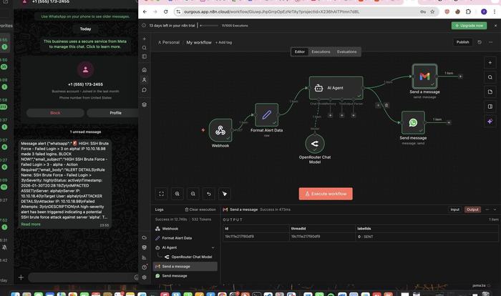Switch to the Editor tab
Screen dimensions: 501x296
pyautogui.click(x=300, y=51)
